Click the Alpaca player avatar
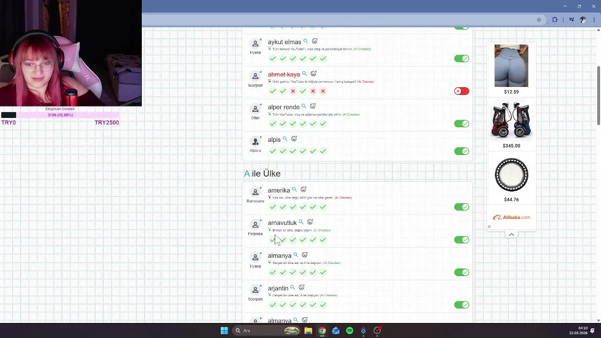The width and height of the screenshot is (601, 338). [255, 141]
